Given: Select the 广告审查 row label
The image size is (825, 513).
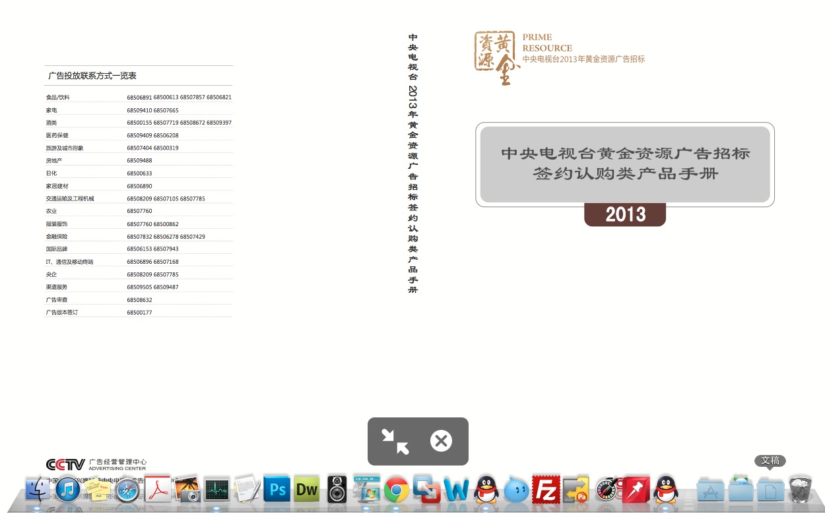Looking at the screenshot, I should pyautogui.click(x=57, y=300).
